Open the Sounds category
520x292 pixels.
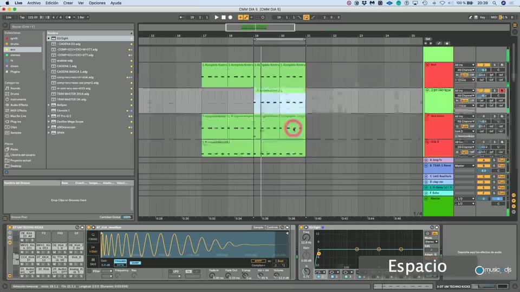tap(23, 88)
